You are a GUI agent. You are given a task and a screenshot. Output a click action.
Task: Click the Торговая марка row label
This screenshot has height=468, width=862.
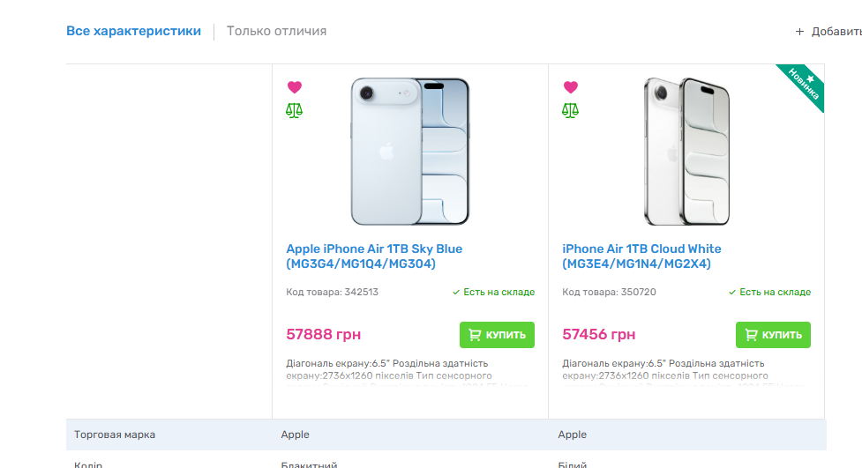[115, 435]
